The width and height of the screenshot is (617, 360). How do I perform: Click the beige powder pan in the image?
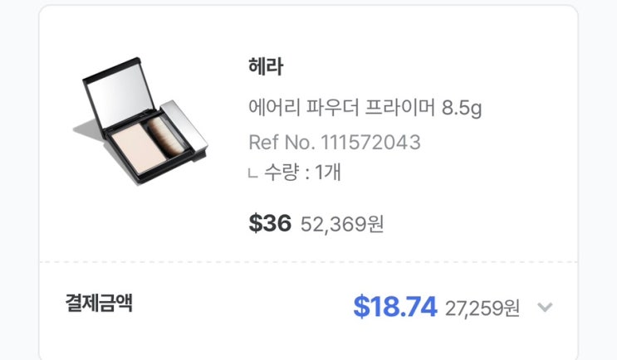139,148
